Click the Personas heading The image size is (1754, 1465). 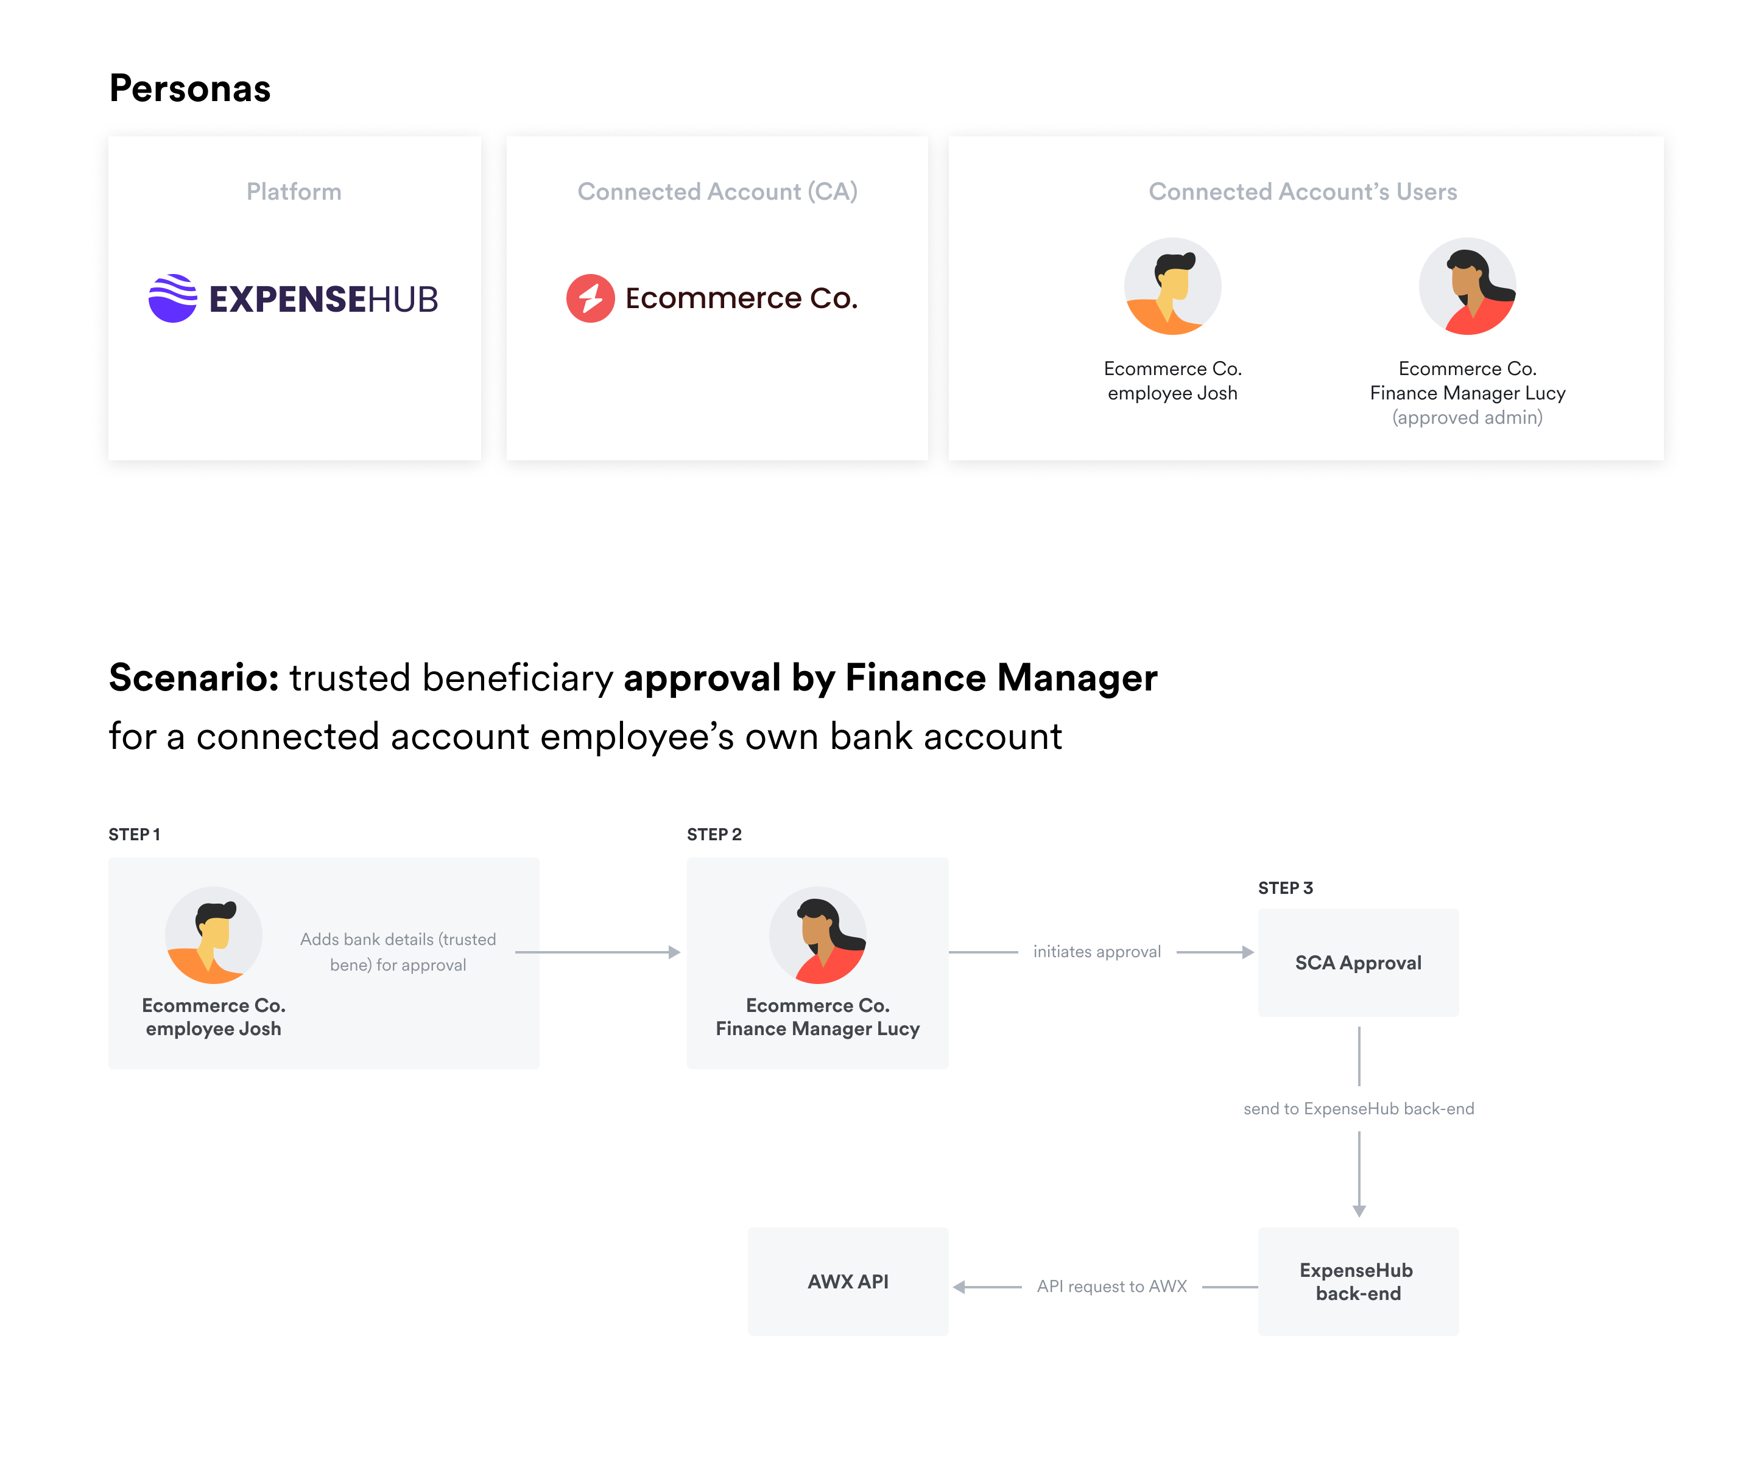pyautogui.click(x=191, y=88)
